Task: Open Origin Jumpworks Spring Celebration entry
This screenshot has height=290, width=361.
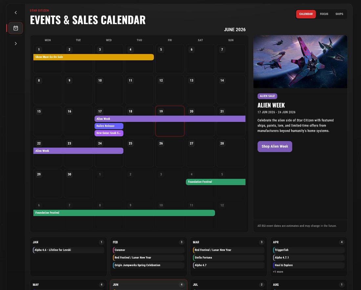Action: (149, 265)
